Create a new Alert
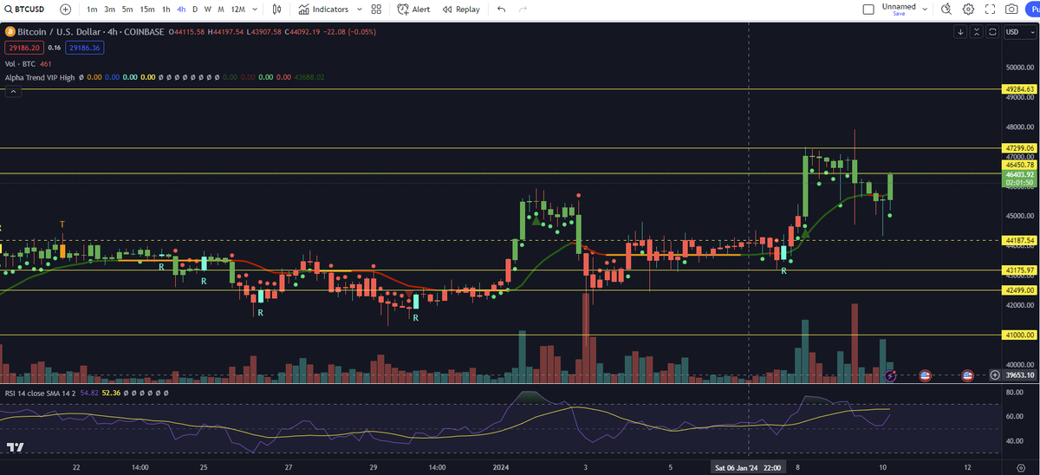Screen dimensions: 1040x475 pos(413,9)
